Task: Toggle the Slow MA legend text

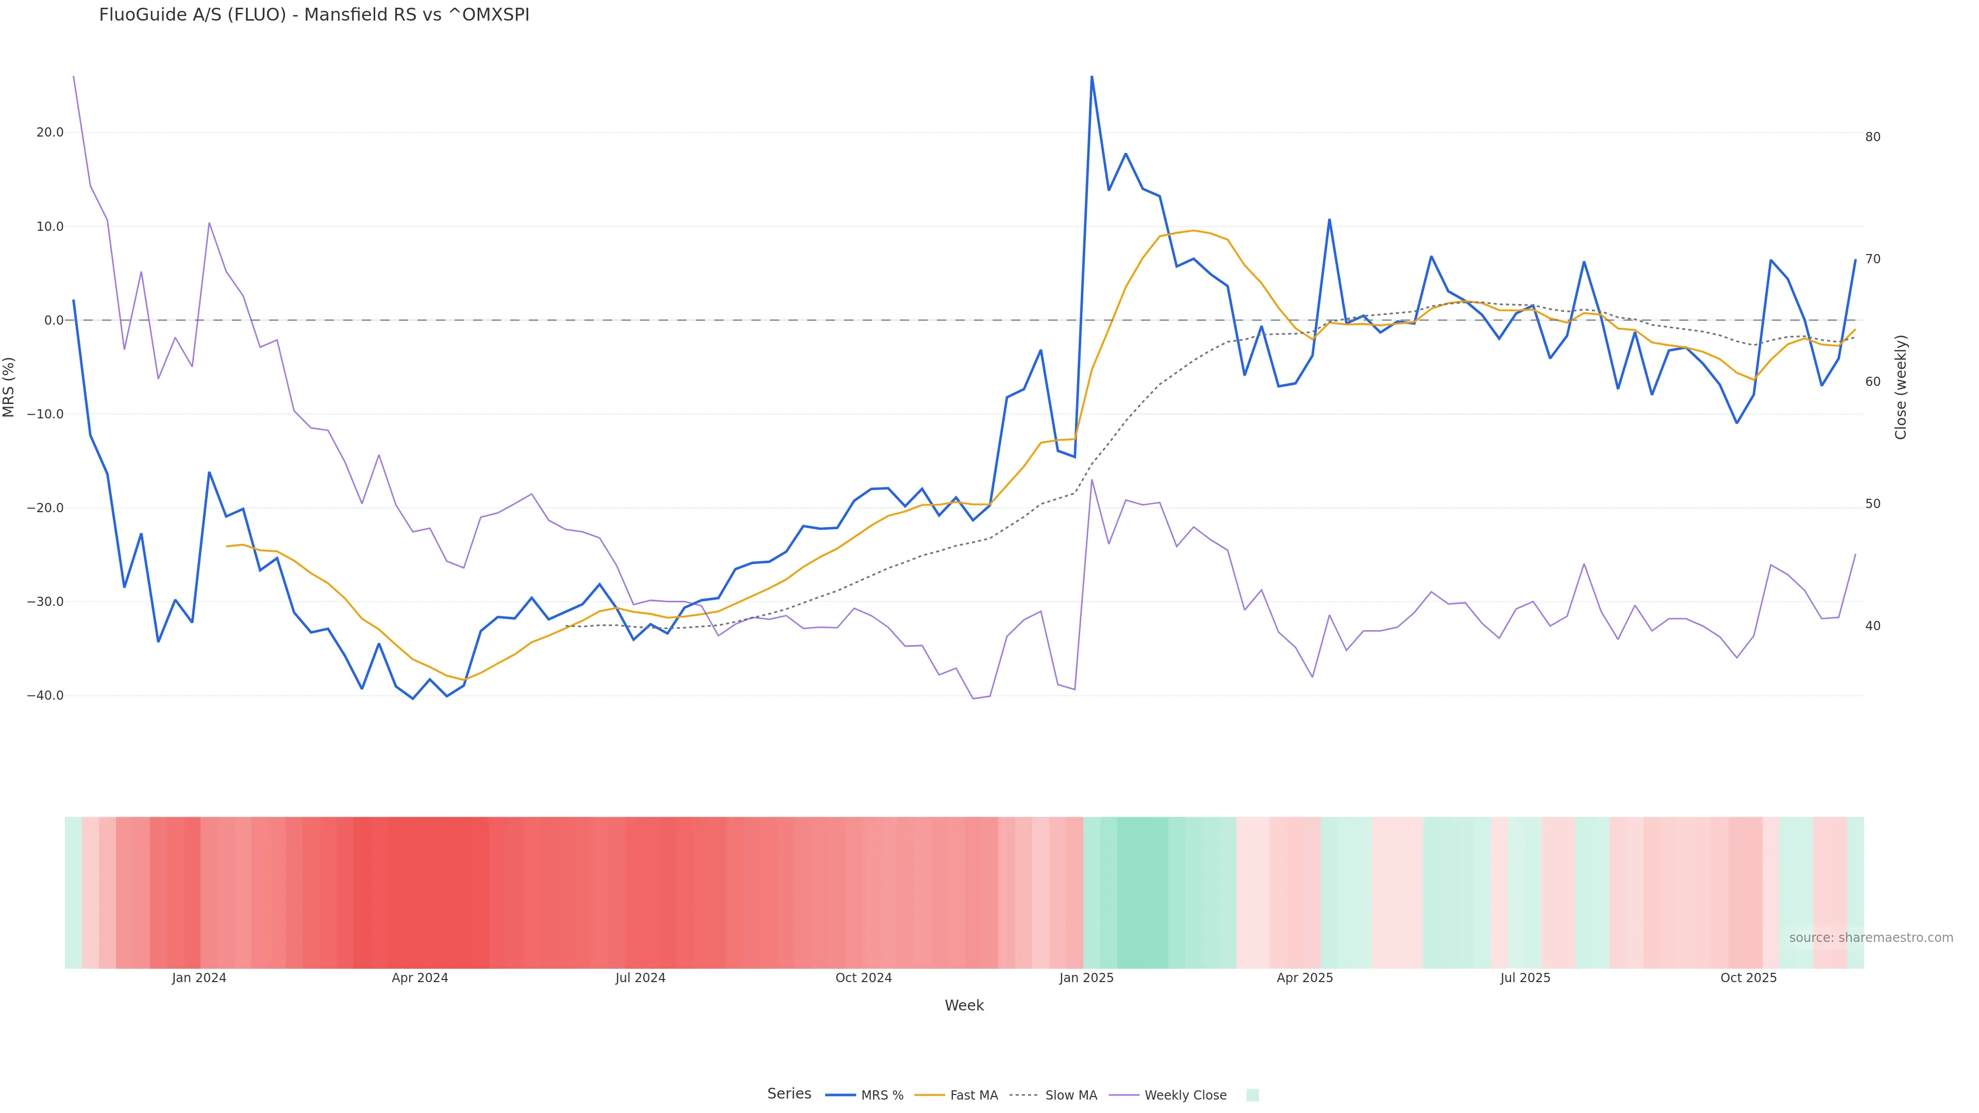Action: pyautogui.click(x=1071, y=1095)
